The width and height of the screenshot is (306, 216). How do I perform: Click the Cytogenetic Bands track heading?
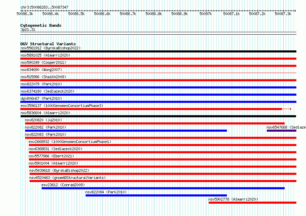coord(41,25)
